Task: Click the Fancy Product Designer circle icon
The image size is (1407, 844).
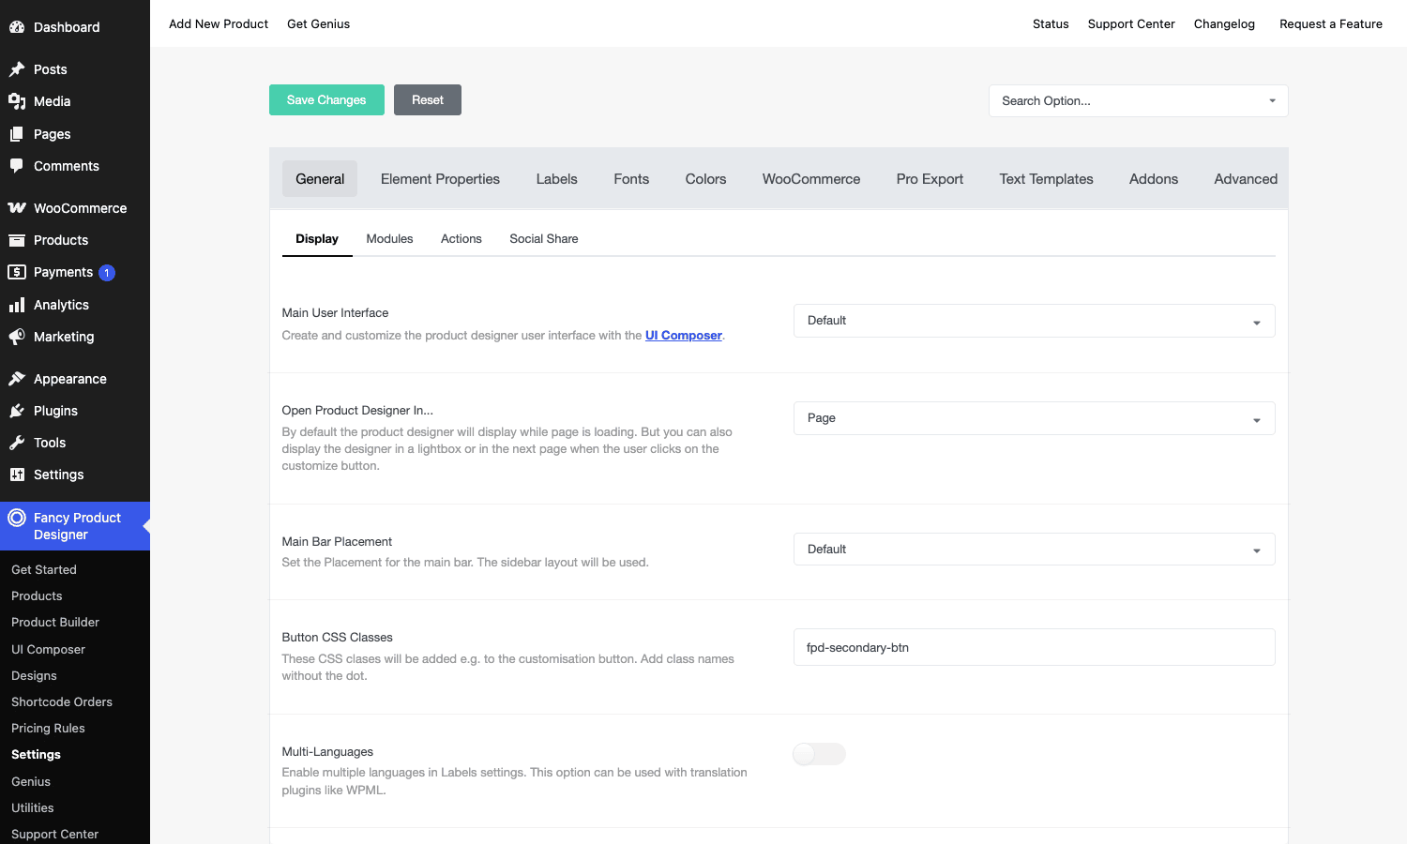Action: coord(17,518)
